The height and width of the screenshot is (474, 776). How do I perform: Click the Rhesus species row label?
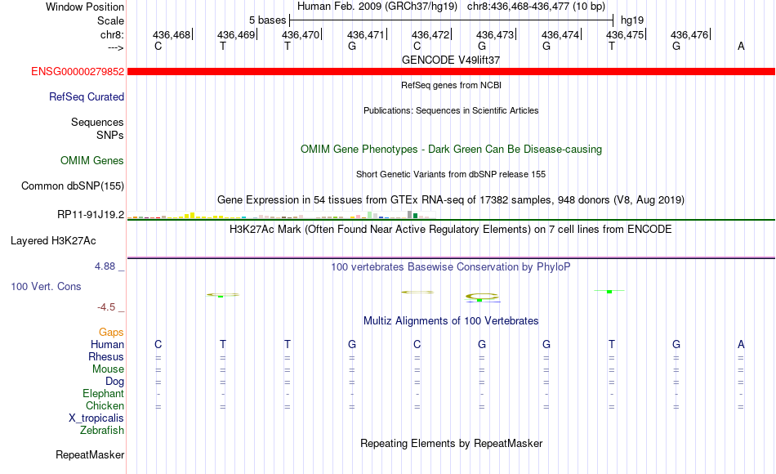coord(106,357)
